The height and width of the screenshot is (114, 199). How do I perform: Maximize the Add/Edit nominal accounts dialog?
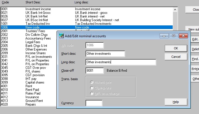pos(174,36)
